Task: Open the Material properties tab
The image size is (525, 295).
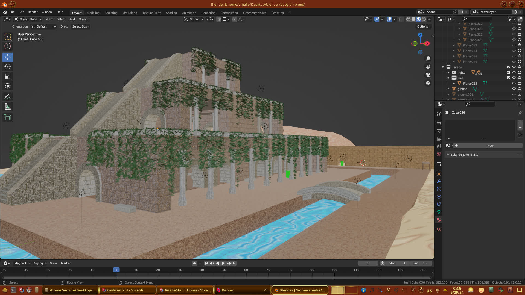Action: coord(439,220)
